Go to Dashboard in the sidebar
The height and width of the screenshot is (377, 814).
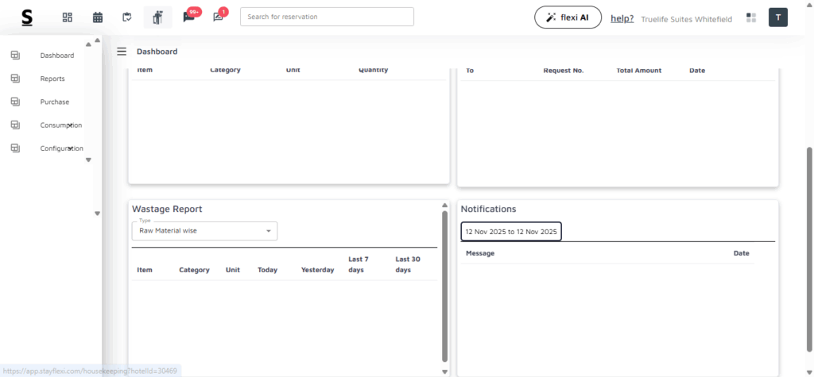57,56
